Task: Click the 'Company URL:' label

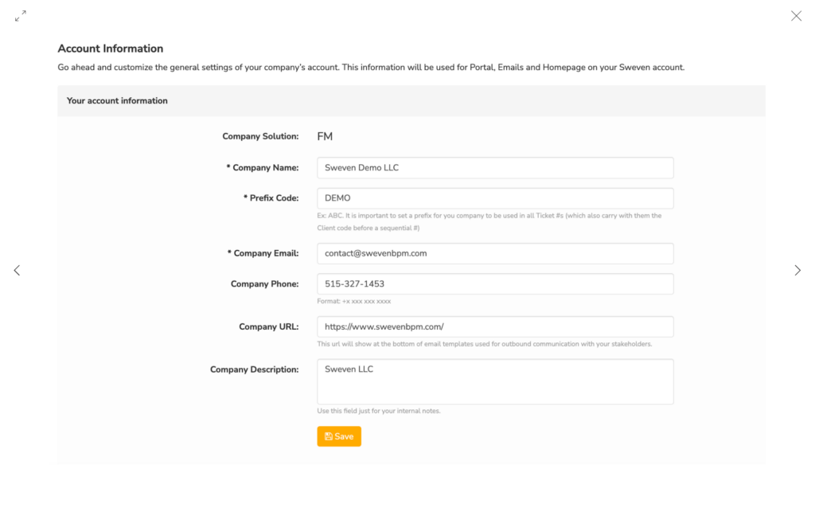Action: pyautogui.click(x=269, y=326)
